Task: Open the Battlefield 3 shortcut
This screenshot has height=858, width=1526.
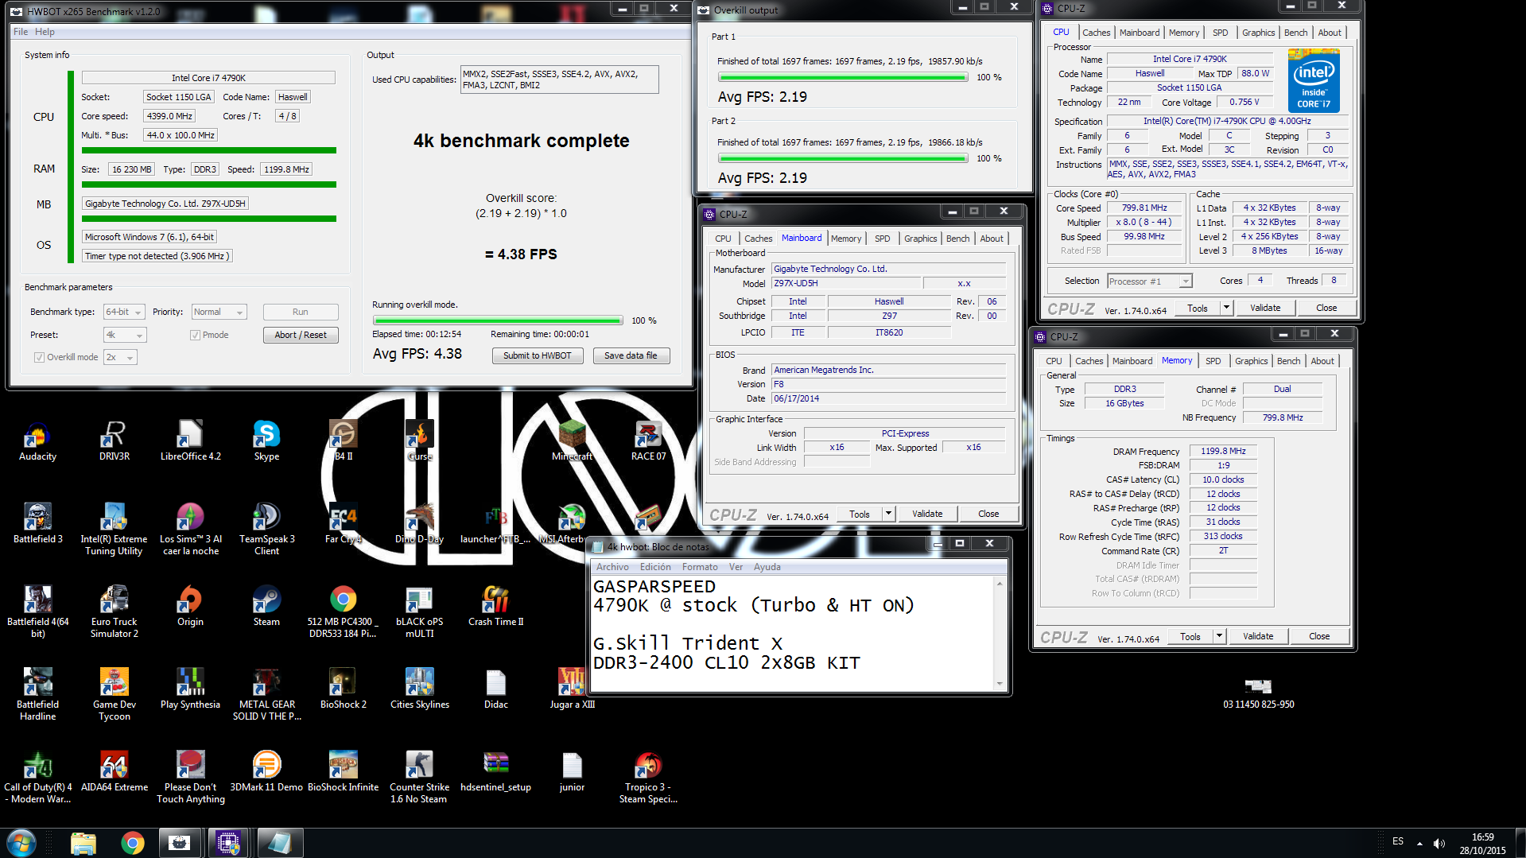Action: (37, 523)
